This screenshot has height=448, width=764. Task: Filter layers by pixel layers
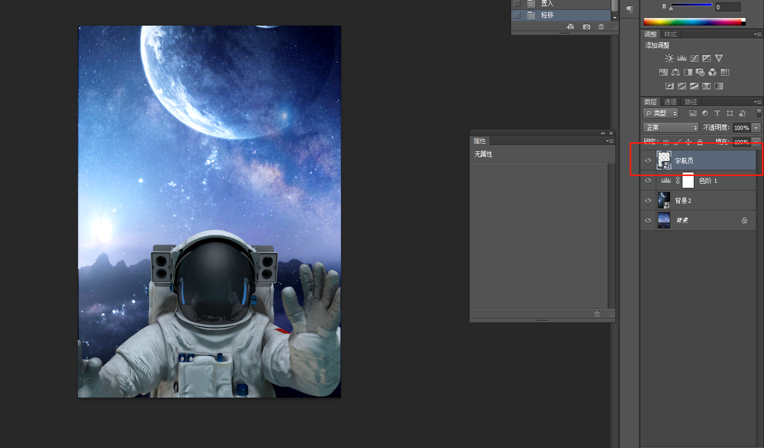(693, 113)
